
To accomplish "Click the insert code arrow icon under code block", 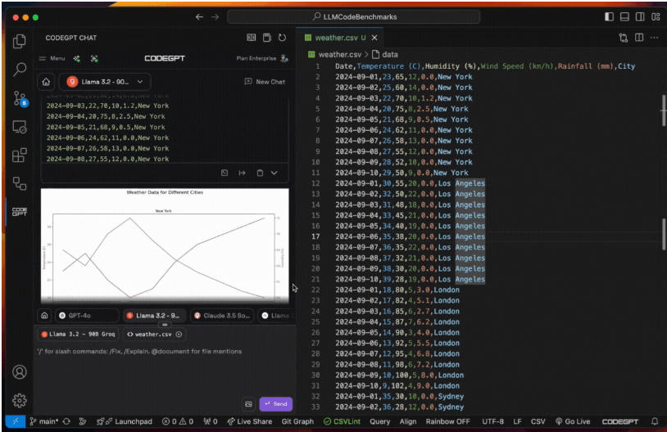I will [242, 173].
